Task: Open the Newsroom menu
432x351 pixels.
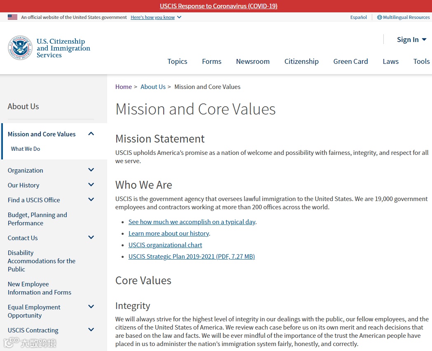Action: tap(253, 61)
